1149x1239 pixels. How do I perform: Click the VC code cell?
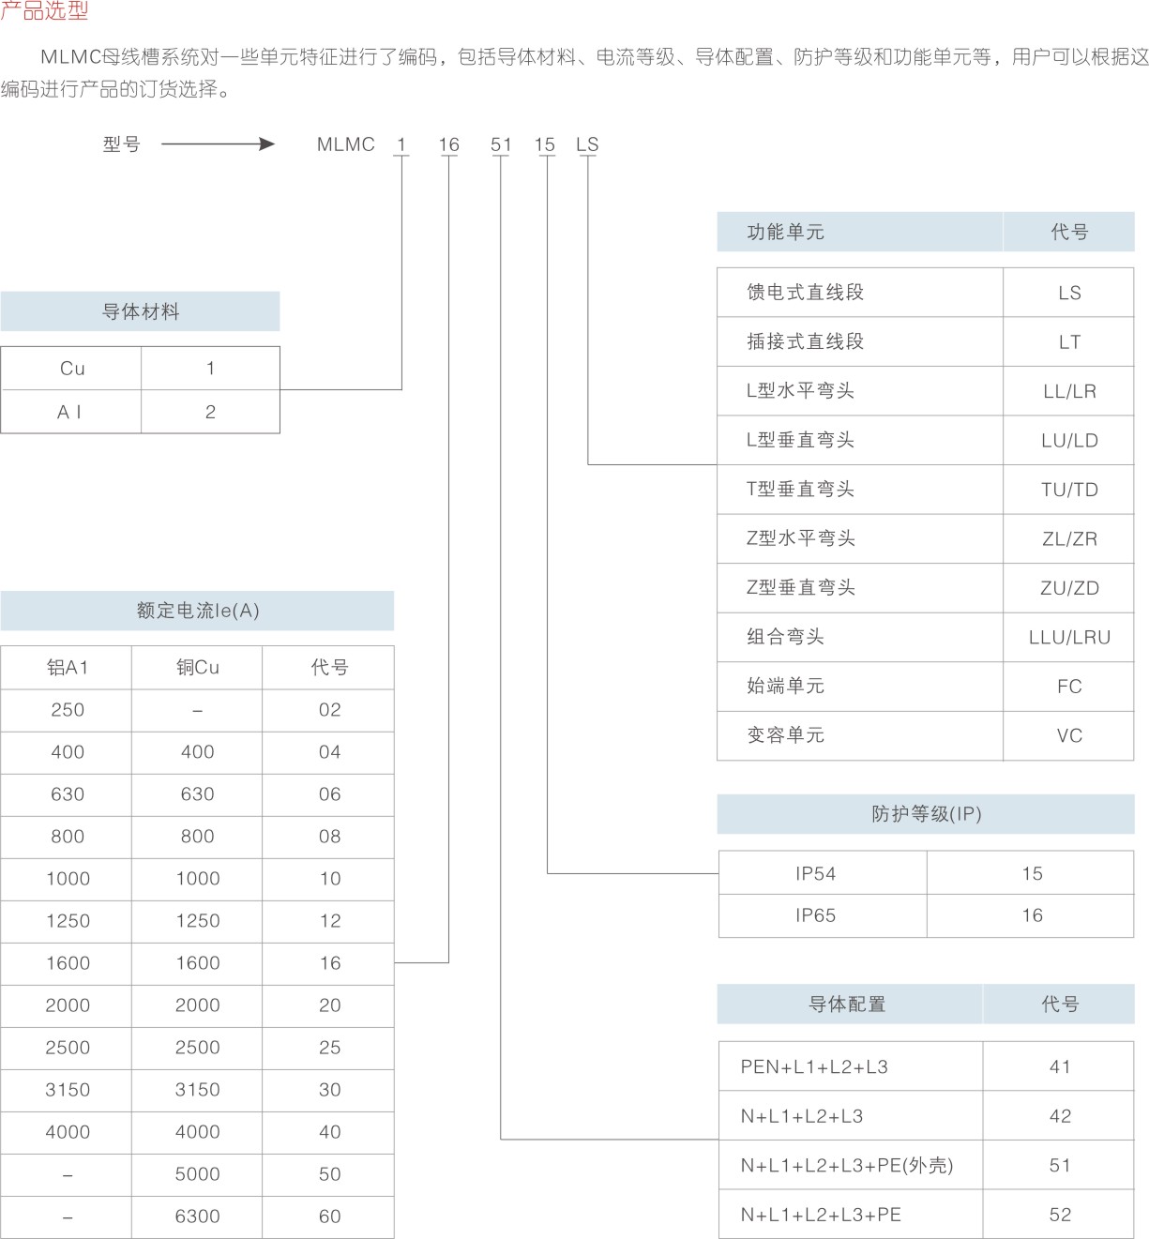coord(1068,736)
